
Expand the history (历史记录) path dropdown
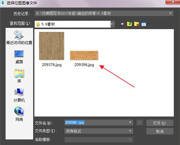point(170,13)
